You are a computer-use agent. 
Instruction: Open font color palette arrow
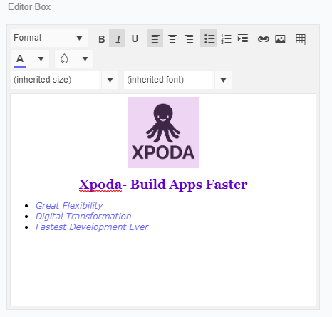pyautogui.click(x=41, y=59)
